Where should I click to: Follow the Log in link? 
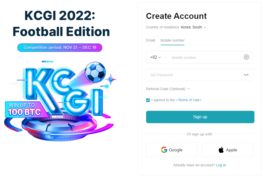[x=221, y=165]
